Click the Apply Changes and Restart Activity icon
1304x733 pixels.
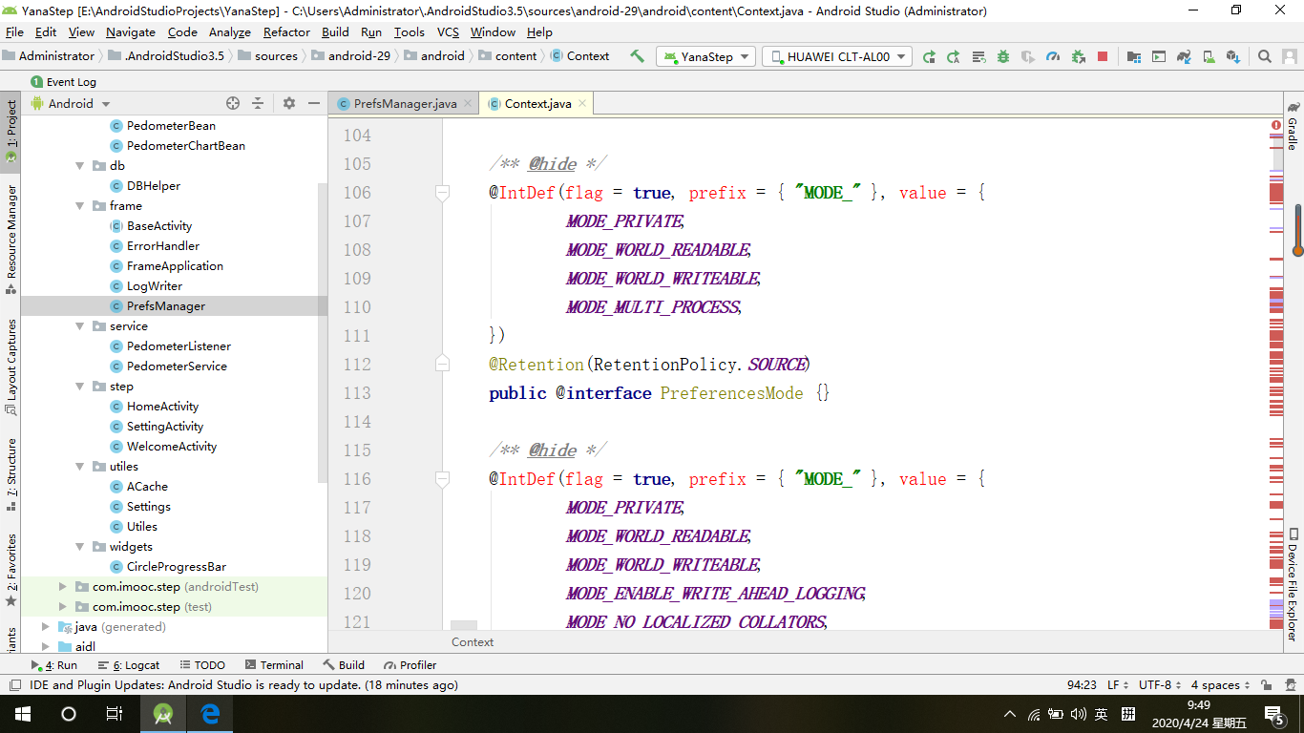954,56
